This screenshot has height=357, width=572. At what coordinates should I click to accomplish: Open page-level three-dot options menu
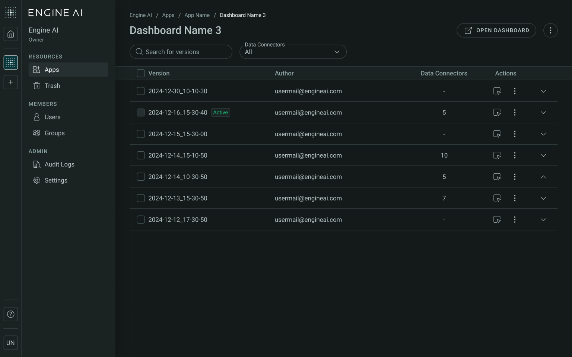(550, 30)
